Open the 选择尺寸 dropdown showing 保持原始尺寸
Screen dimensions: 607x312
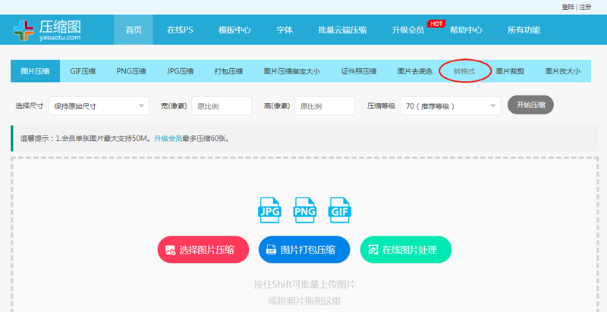coord(99,106)
